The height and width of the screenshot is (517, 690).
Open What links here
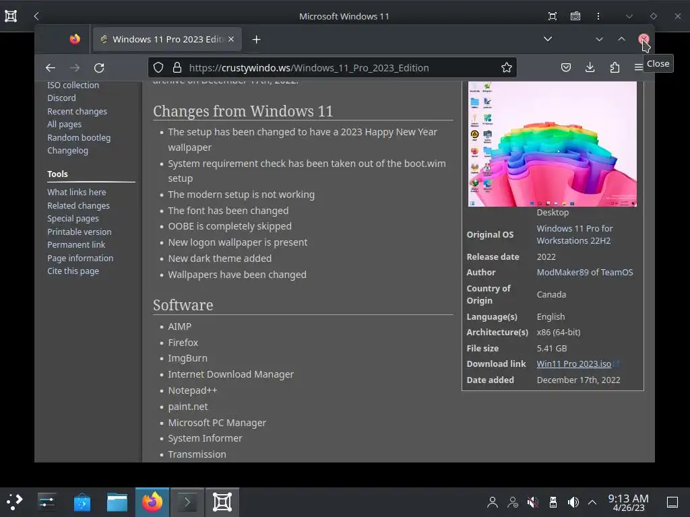pos(77,192)
